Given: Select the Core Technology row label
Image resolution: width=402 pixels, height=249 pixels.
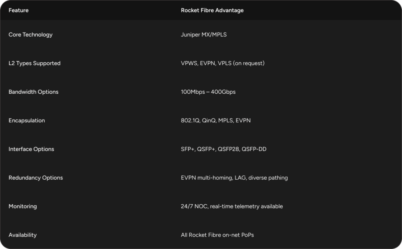Looking at the screenshot, I should click(x=30, y=35).
